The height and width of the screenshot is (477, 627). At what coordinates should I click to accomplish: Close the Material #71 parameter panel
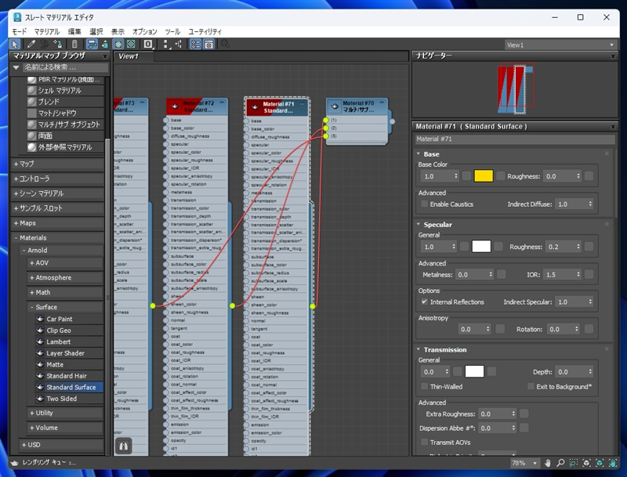pos(613,127)
